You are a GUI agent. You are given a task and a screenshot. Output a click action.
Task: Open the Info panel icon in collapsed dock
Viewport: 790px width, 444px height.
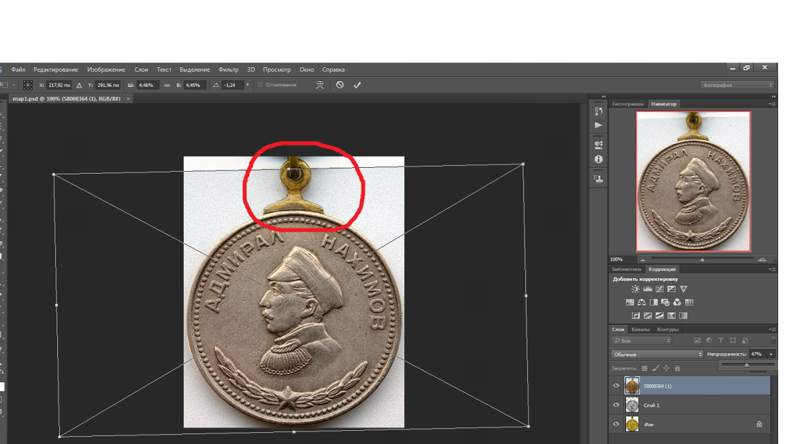[x=598, y=159]
